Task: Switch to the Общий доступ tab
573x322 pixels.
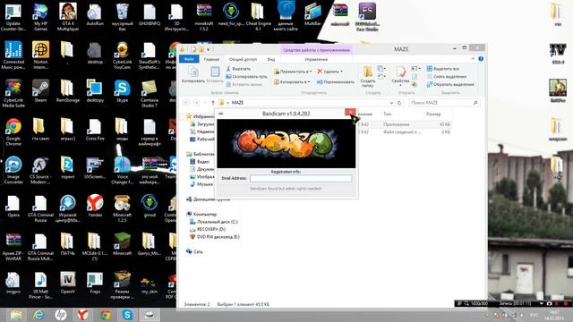Action: [x=243, y=59]
